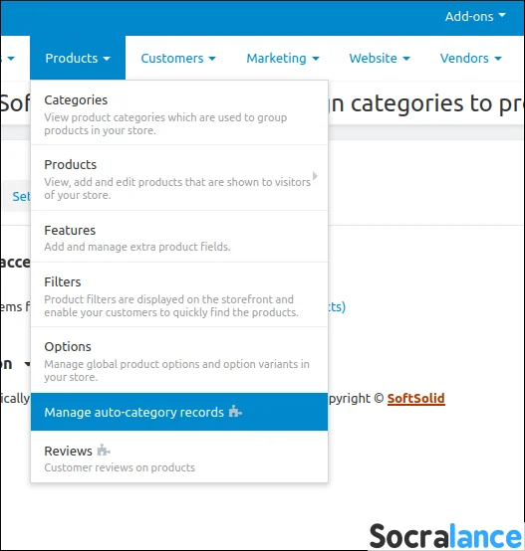Choose Features menu item
Viewport: 525px width, 551px height.
[x=179, y=237]
